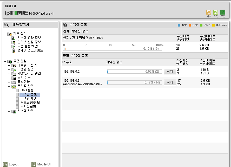This screenshot has height=167, width=231.
Task: Click the 트래픽 관리 graph icon
Action: coord(14,86)
